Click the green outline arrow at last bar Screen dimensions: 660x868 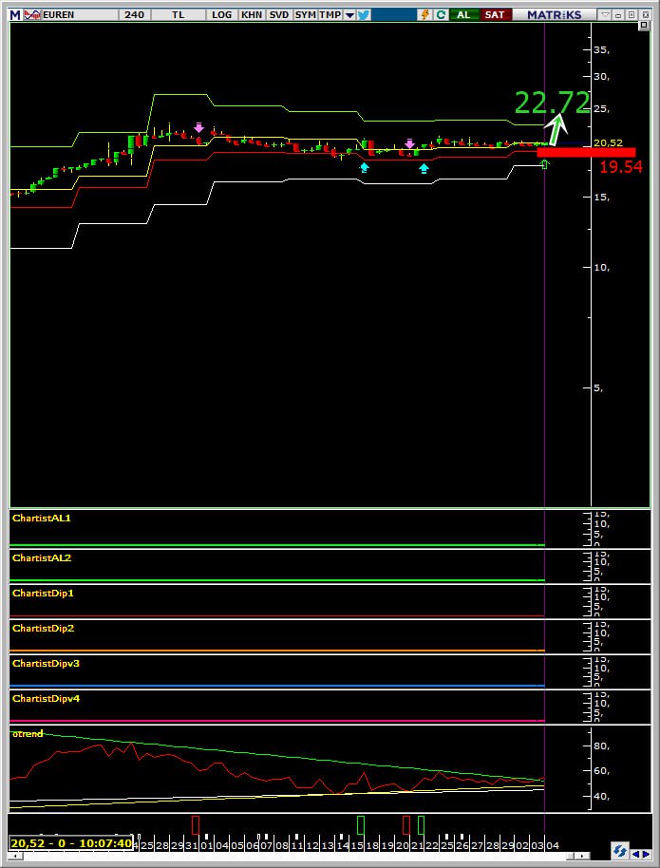point(545,163)
